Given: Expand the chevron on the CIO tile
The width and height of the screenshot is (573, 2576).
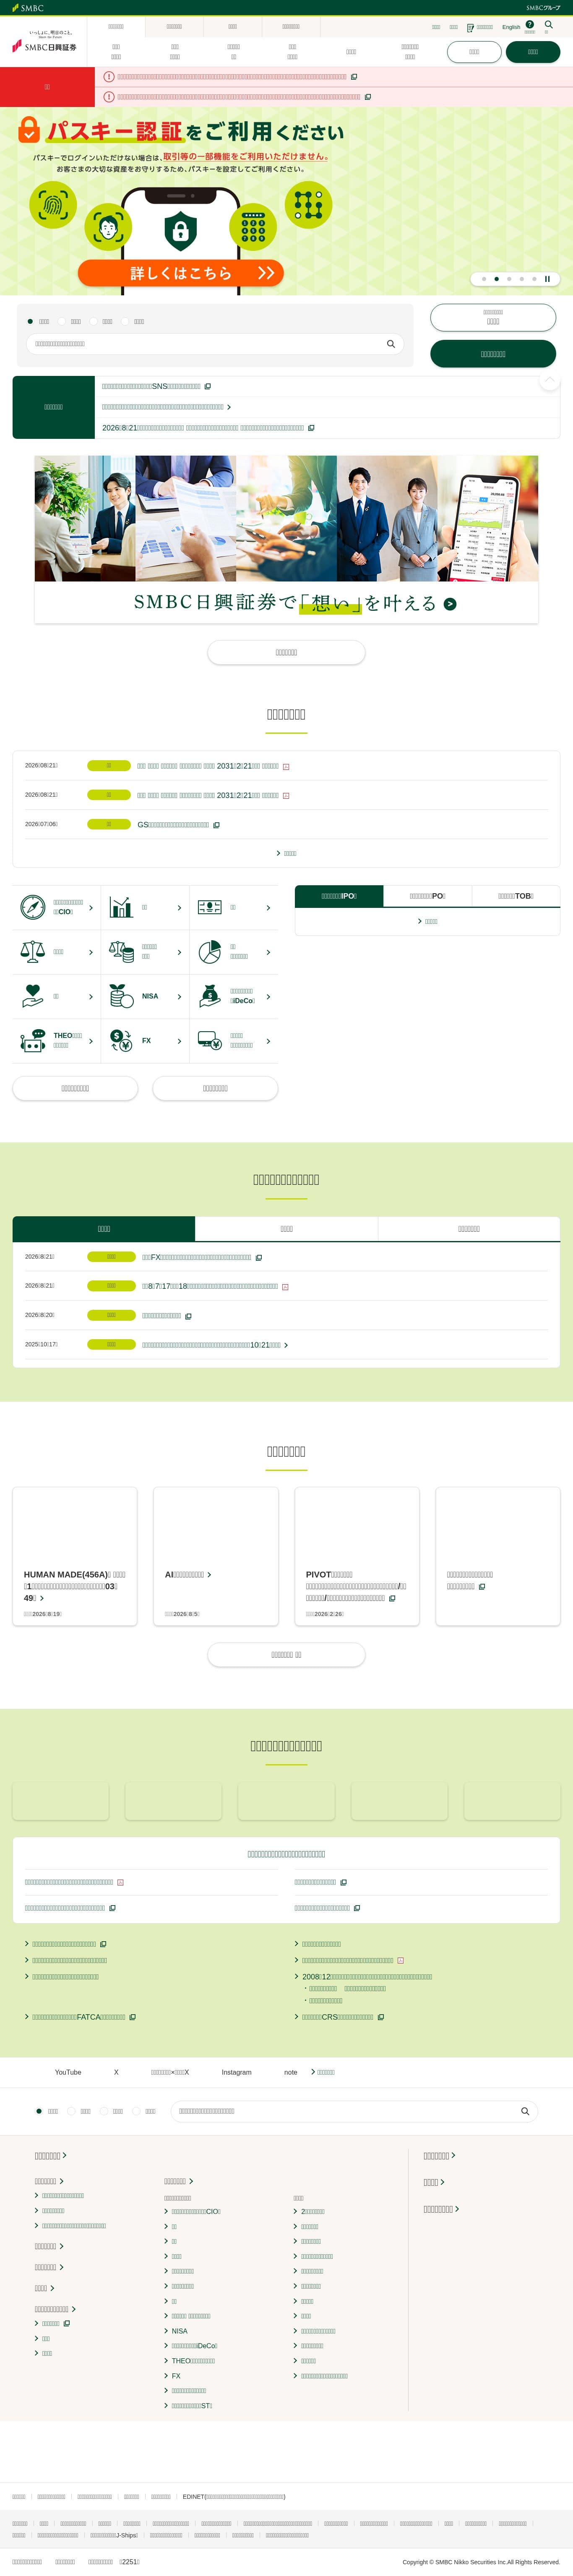Looking at the screenshot, I should pos(91,908).
